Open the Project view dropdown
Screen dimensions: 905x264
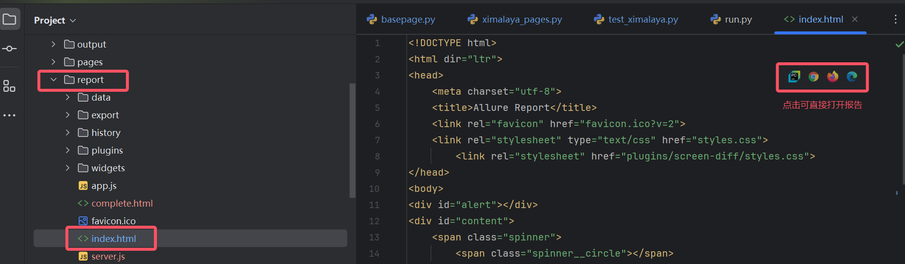55,20
